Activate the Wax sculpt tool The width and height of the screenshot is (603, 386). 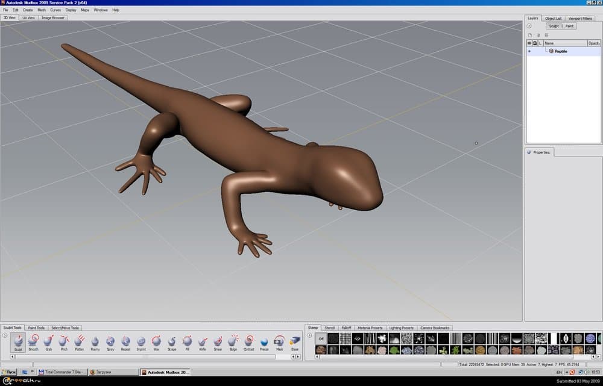point(156,343)
